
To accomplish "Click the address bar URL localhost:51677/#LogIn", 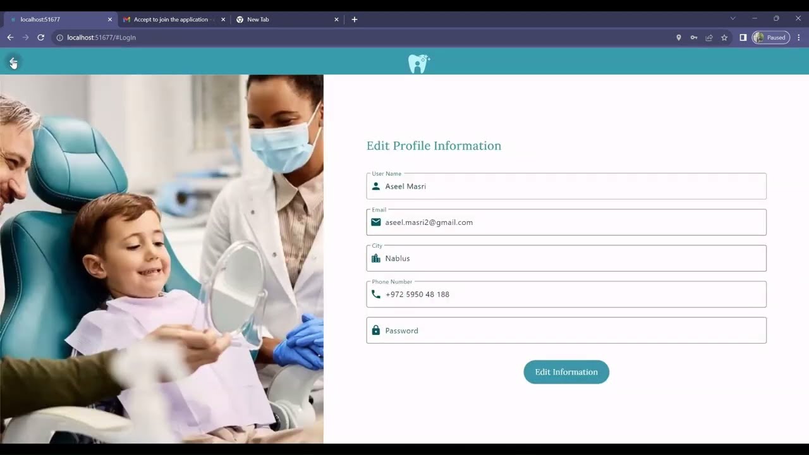I will coord(102,37).
